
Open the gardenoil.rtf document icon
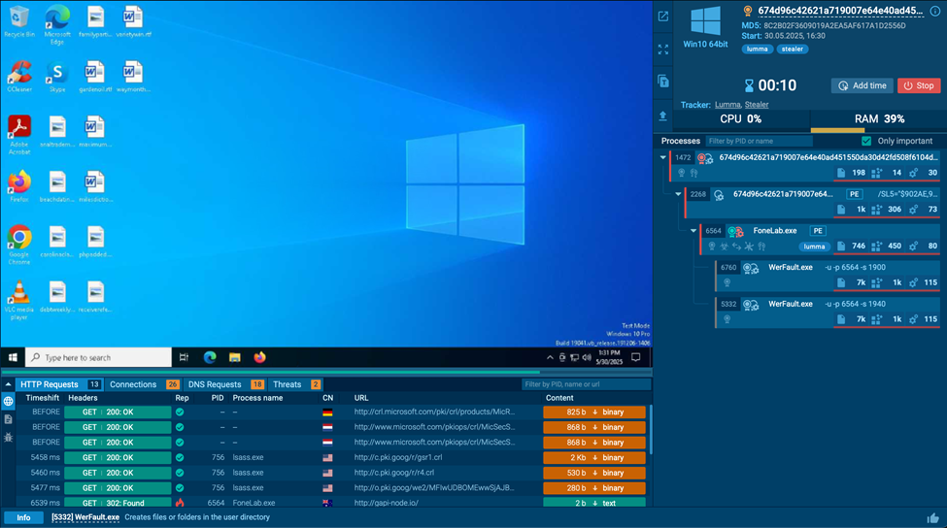tap(95, 77)
